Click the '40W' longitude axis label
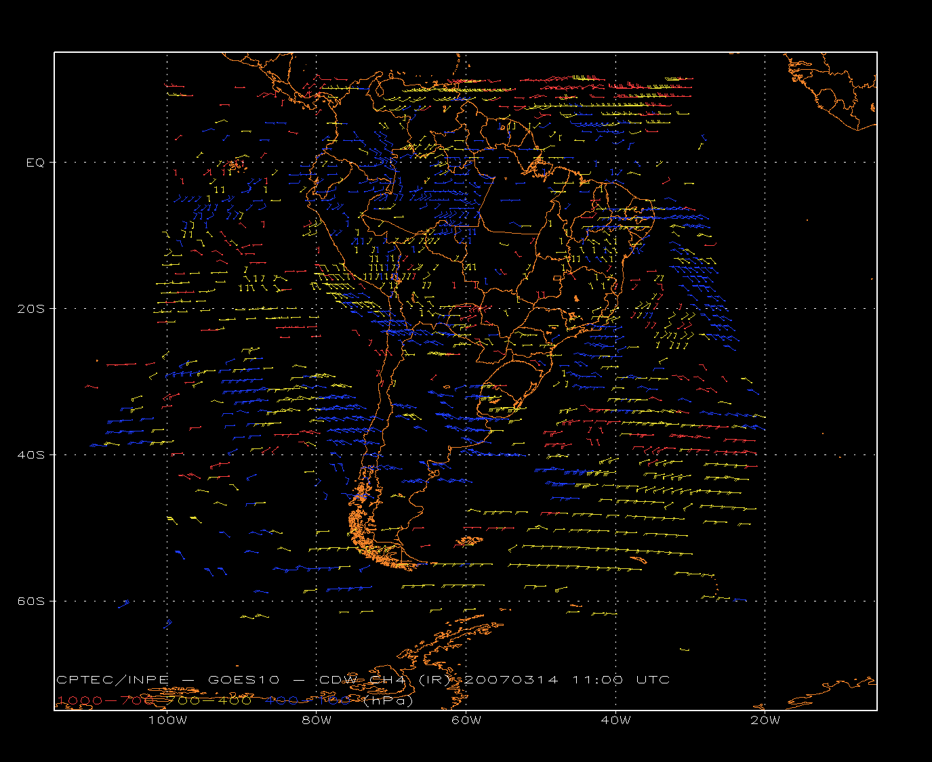Viewport: 932px width, 762px height. [615, 721]
